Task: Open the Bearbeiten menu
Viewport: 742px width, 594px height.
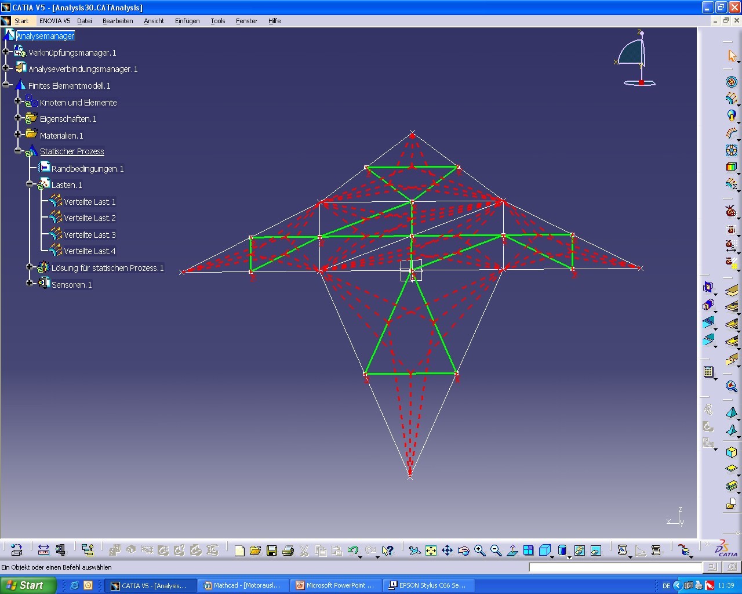Action: pos(118,21)
